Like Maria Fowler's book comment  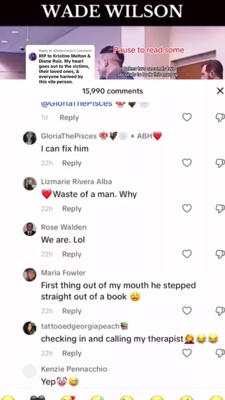[x=187, y=311]
